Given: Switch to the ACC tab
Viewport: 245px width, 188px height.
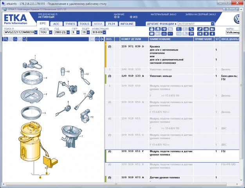Looking at the screenshot, I should tap(56, 24).
